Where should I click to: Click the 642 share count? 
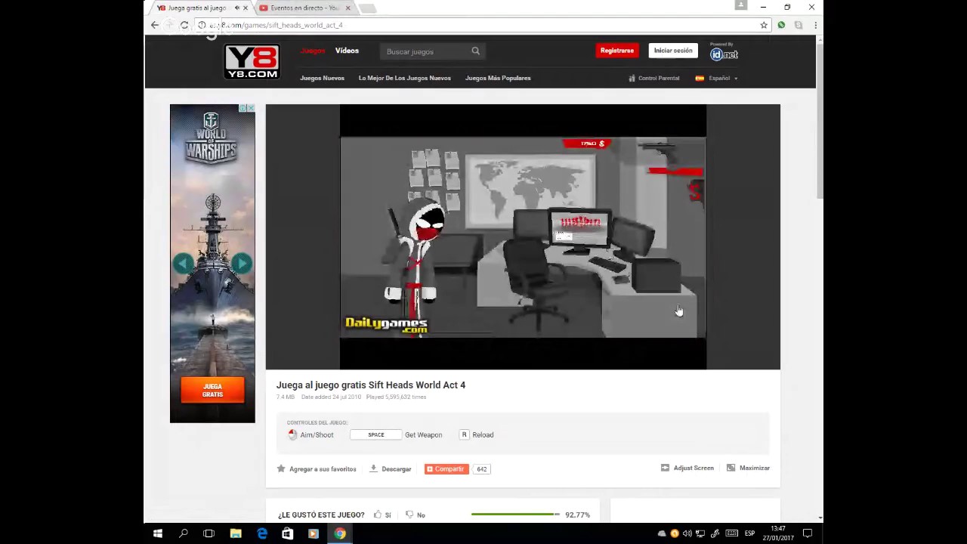click(481, 469)
